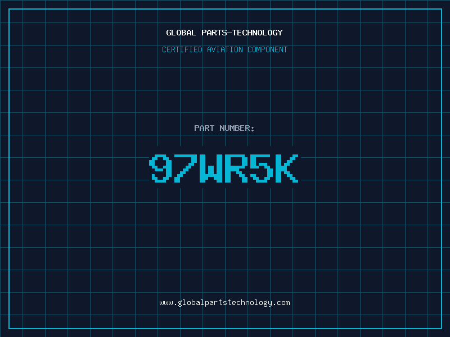450x337 pixels.
Task: Select the part number 97WR5K
Action: [x=224, y=168]
